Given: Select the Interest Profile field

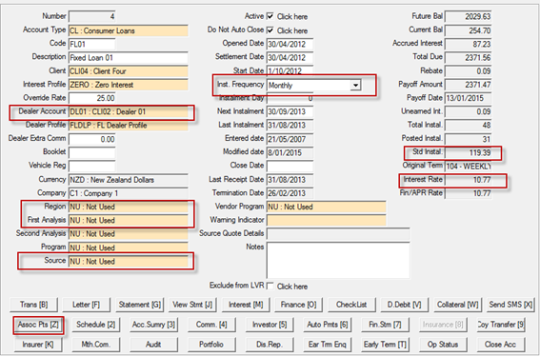Looking at the screenshot, I should click(x=129, y=85).
